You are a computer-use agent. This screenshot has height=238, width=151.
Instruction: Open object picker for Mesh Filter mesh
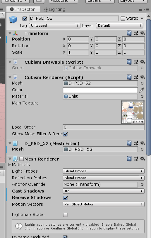coord(142,149)
